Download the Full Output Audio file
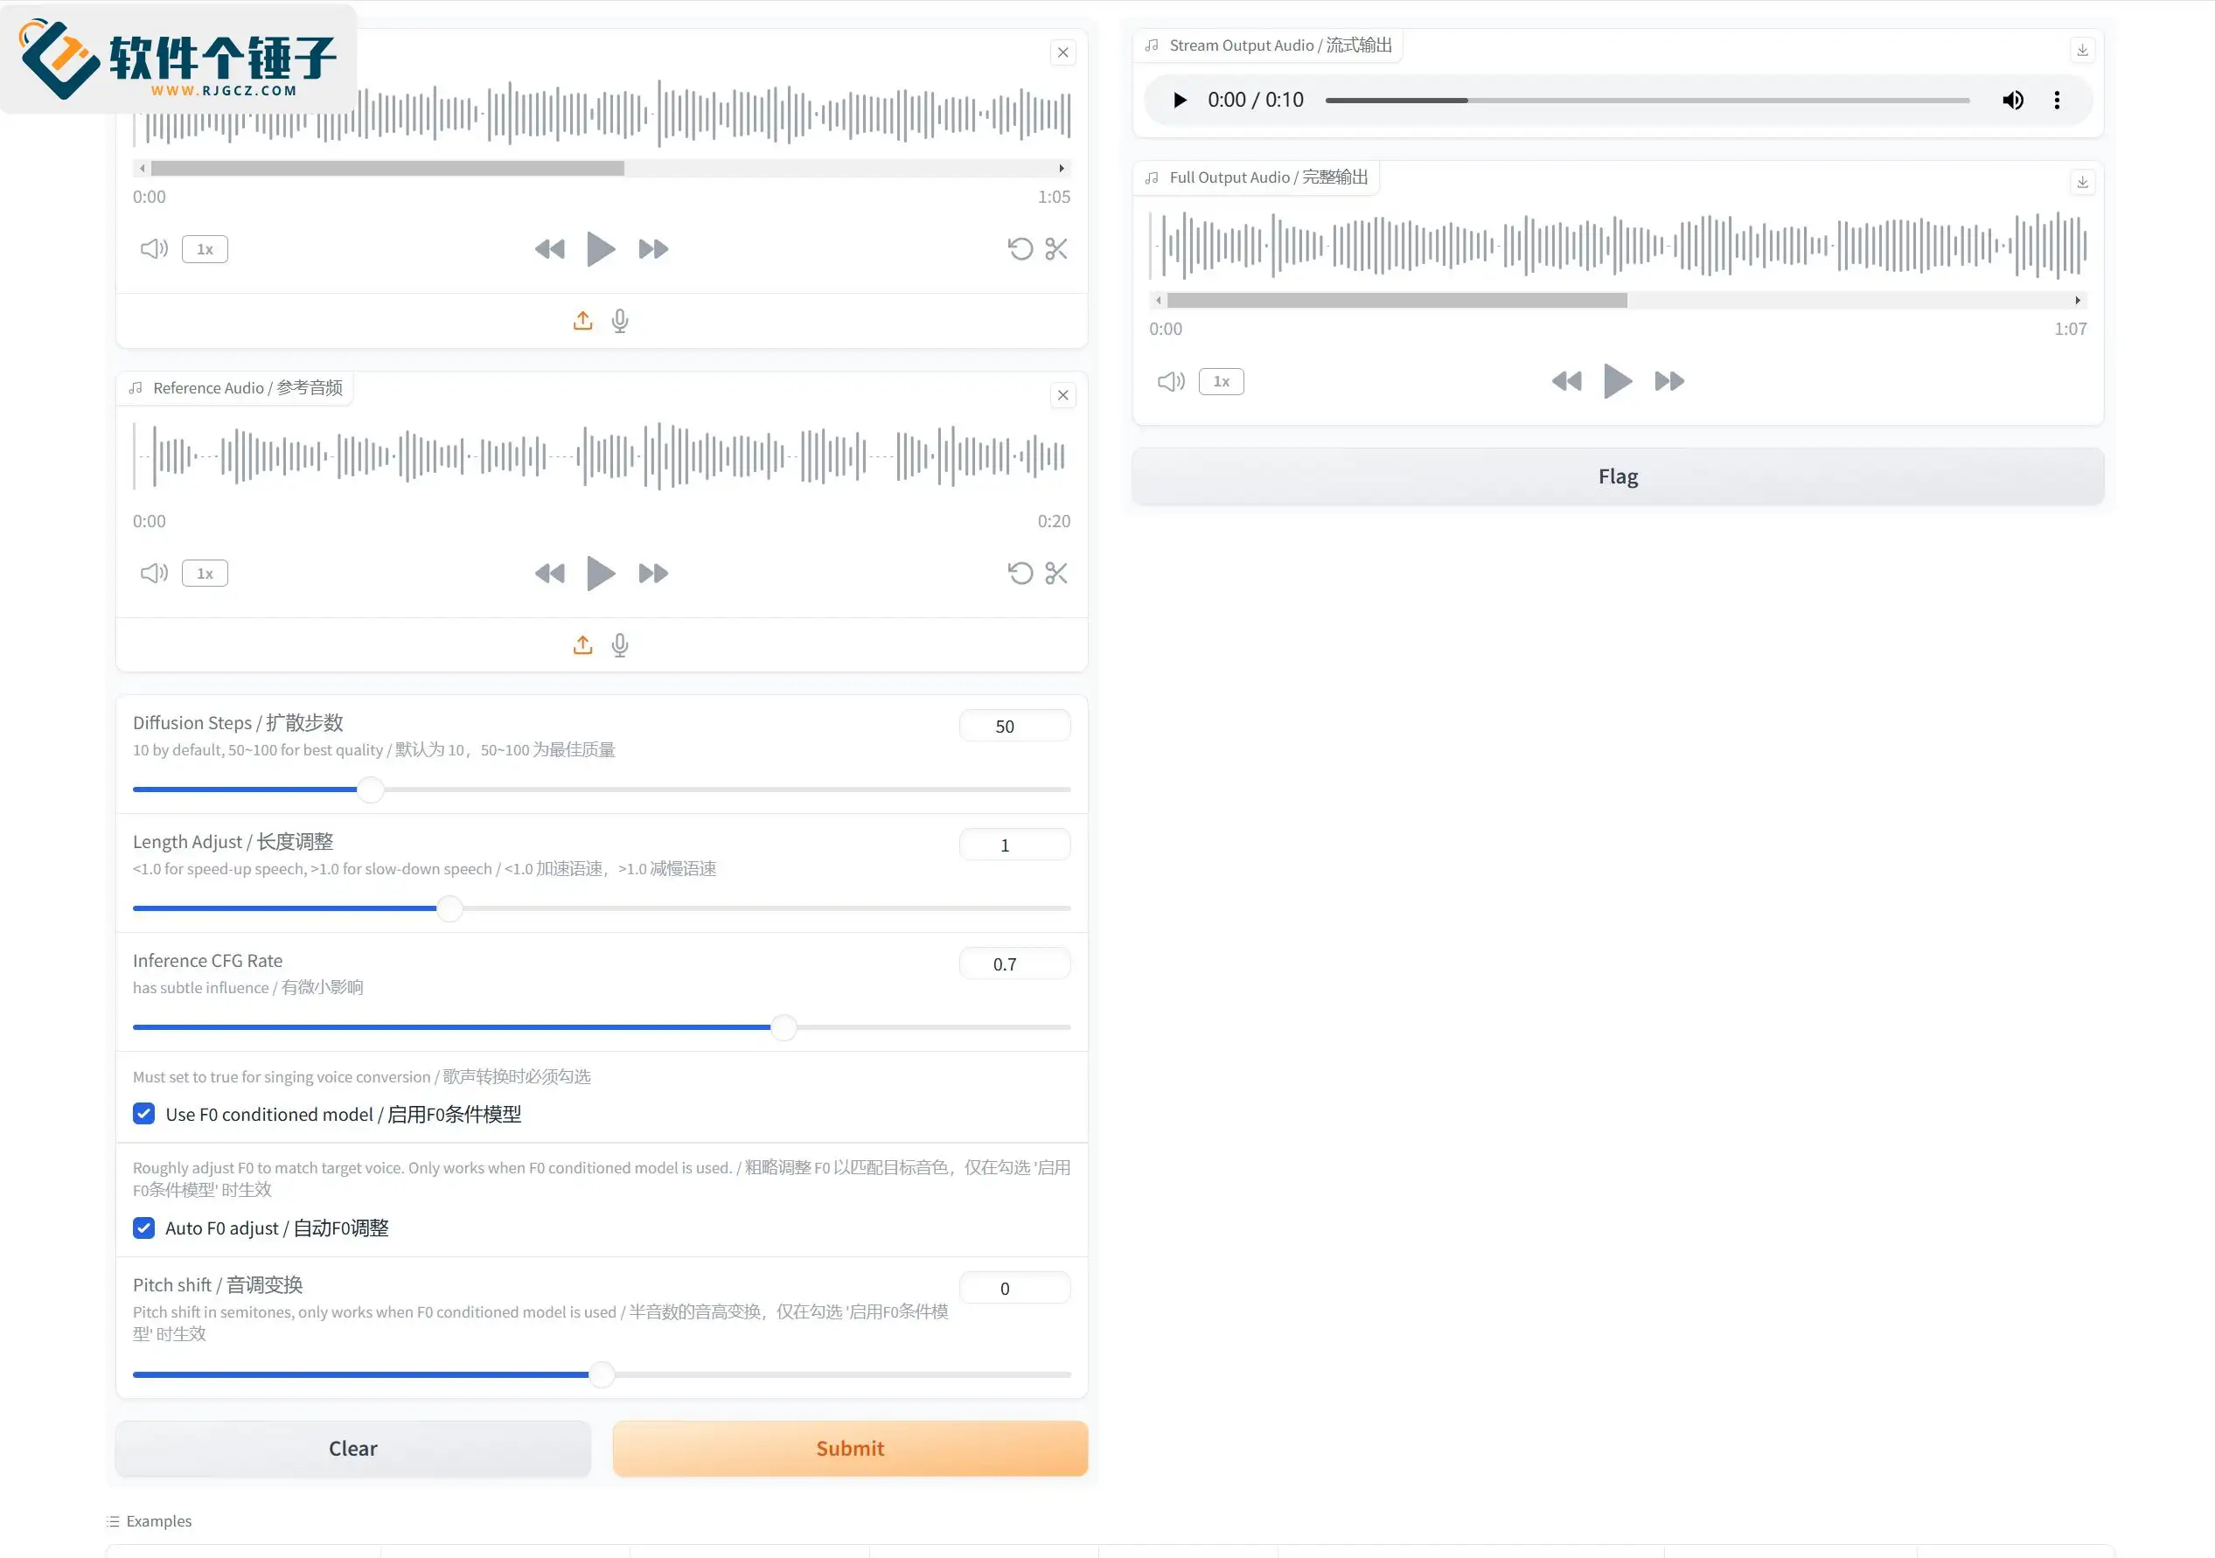The image size is (2215, 1558). tap(2082, 183)
